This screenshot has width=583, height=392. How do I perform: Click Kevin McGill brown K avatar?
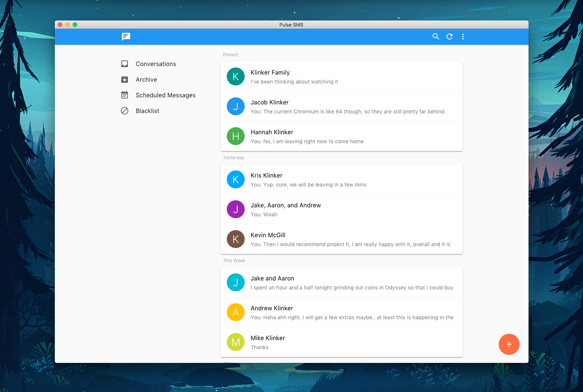pyautogui.click(x=236, y=239)
